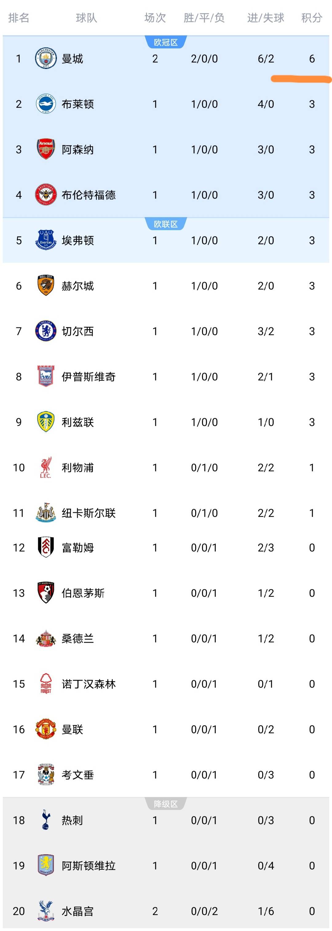
Task: Select the Hull City tiger logo
Action: pyautogui.click(x=46, y=286)
